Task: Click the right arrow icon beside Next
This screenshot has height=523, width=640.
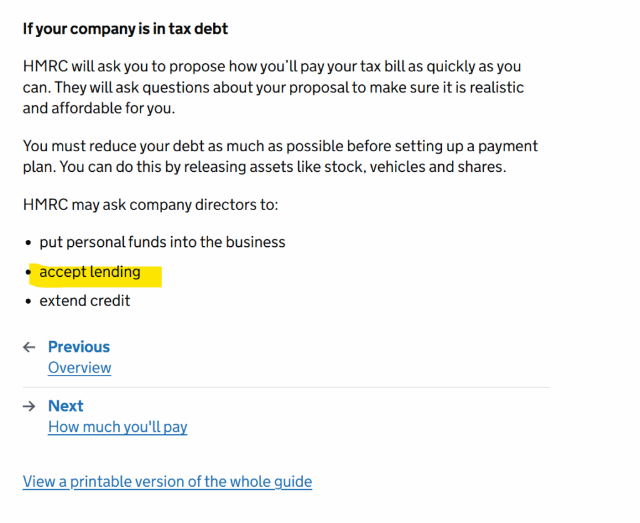Action: (x=29, y=406)
